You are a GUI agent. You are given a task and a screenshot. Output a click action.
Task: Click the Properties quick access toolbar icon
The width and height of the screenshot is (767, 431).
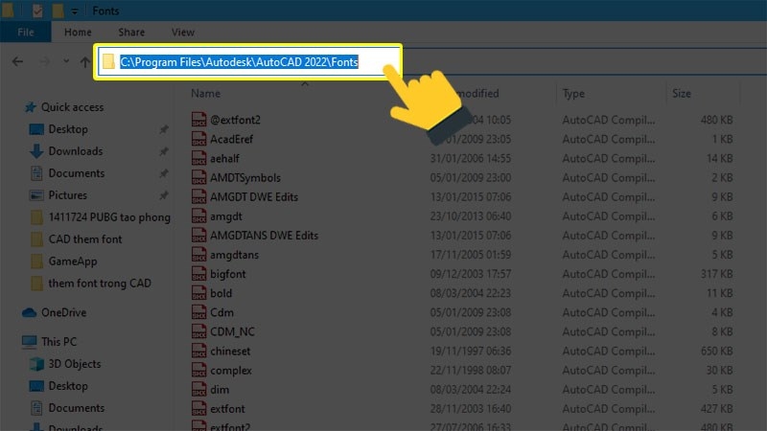click(x=37, y=11)
